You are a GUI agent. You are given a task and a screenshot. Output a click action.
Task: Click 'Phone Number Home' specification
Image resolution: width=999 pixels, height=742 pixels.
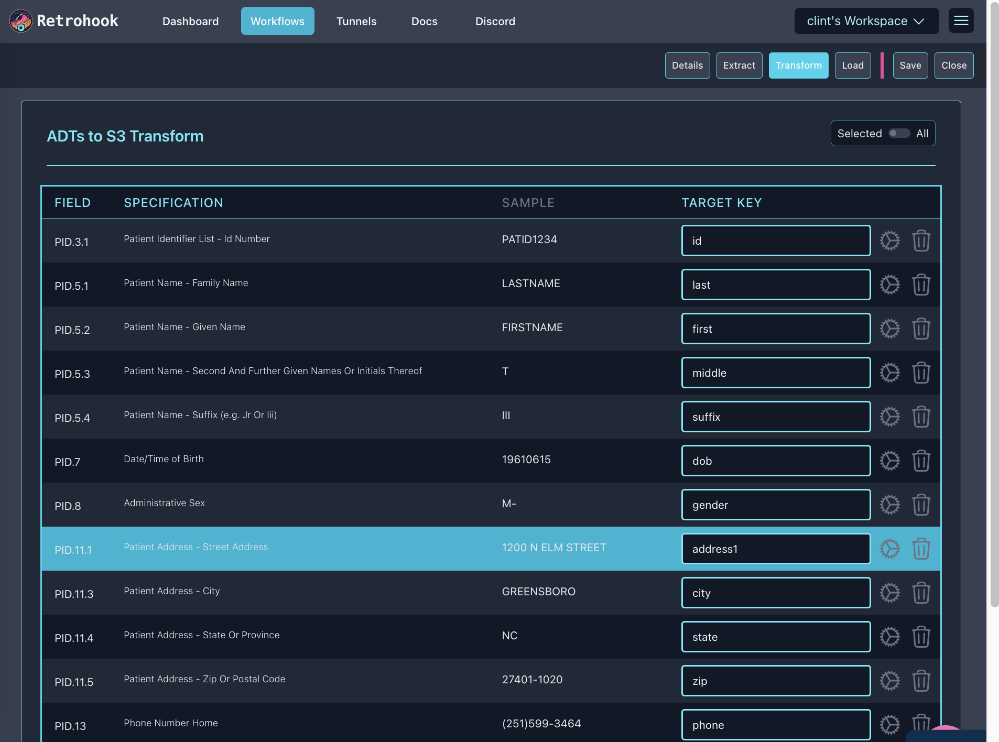[x=170, y=723]
